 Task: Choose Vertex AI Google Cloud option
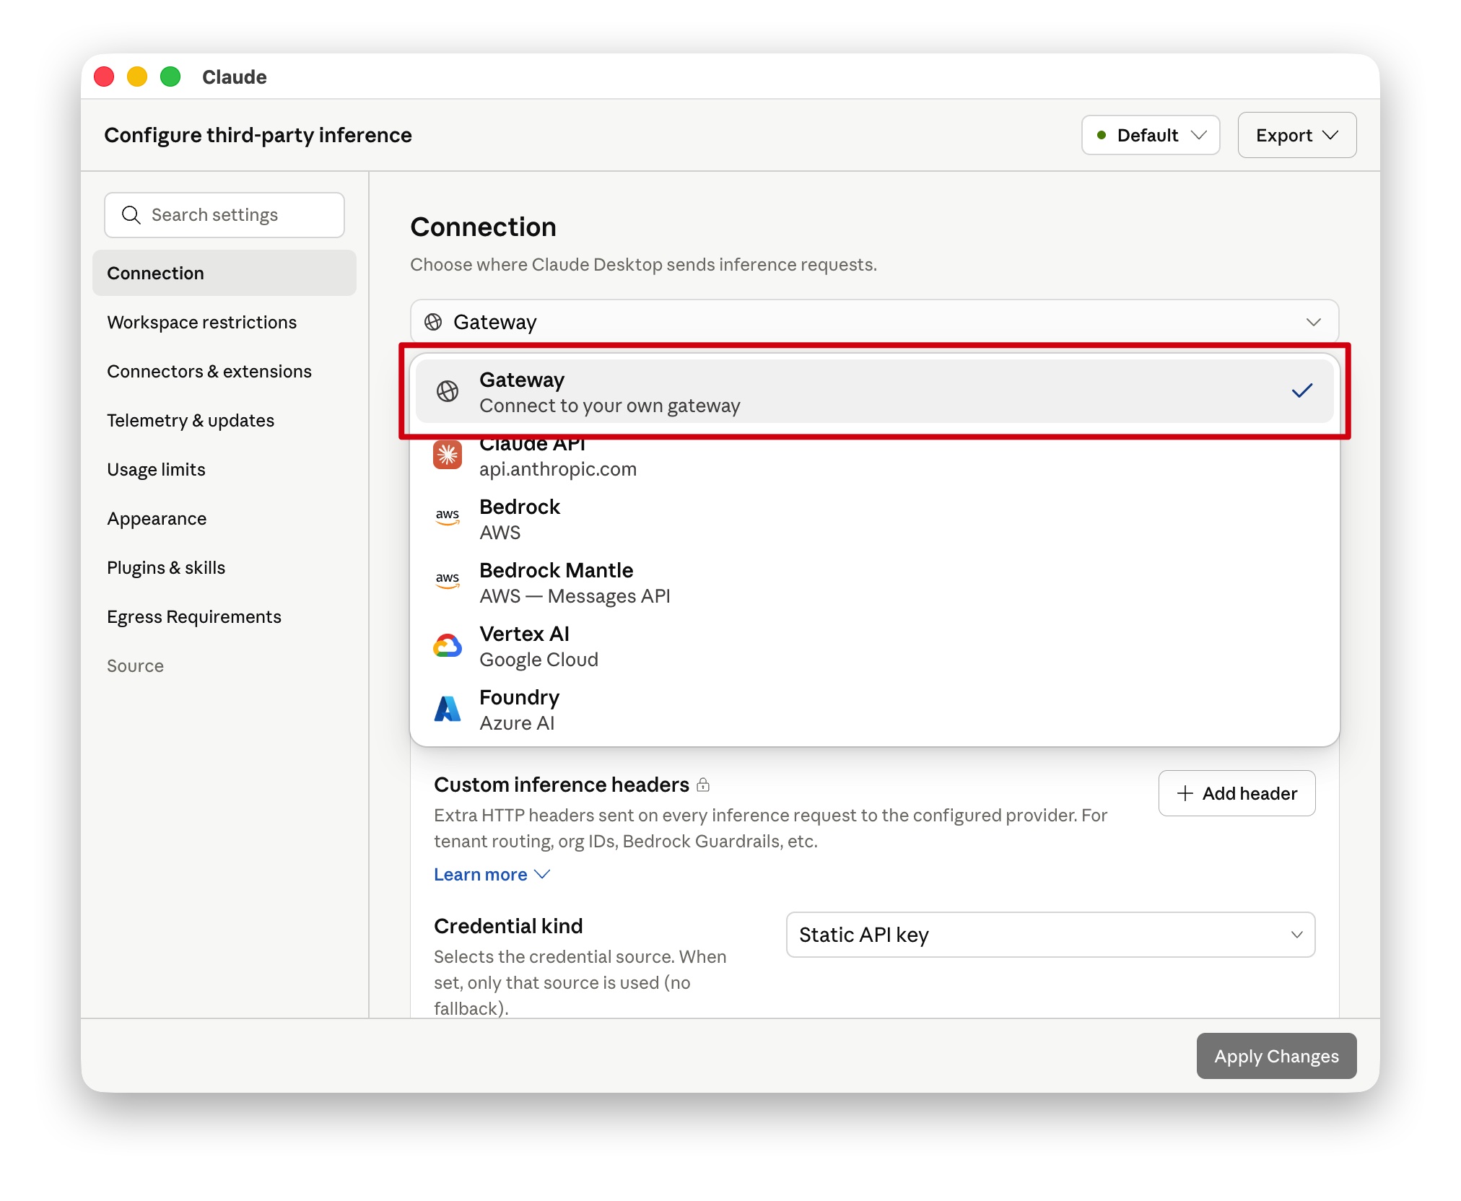[875, 645]
